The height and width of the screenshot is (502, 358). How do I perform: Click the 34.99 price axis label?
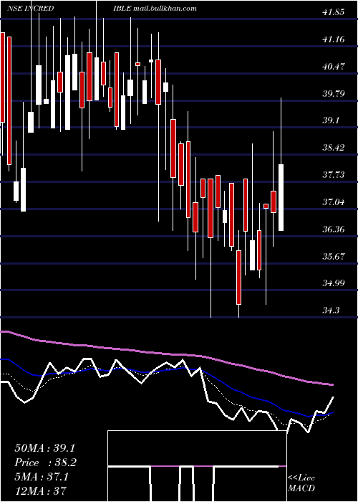pyautogui.click(x=334, y=283)
